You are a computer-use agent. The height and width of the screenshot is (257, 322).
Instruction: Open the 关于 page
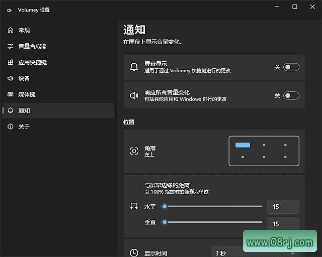58,126
